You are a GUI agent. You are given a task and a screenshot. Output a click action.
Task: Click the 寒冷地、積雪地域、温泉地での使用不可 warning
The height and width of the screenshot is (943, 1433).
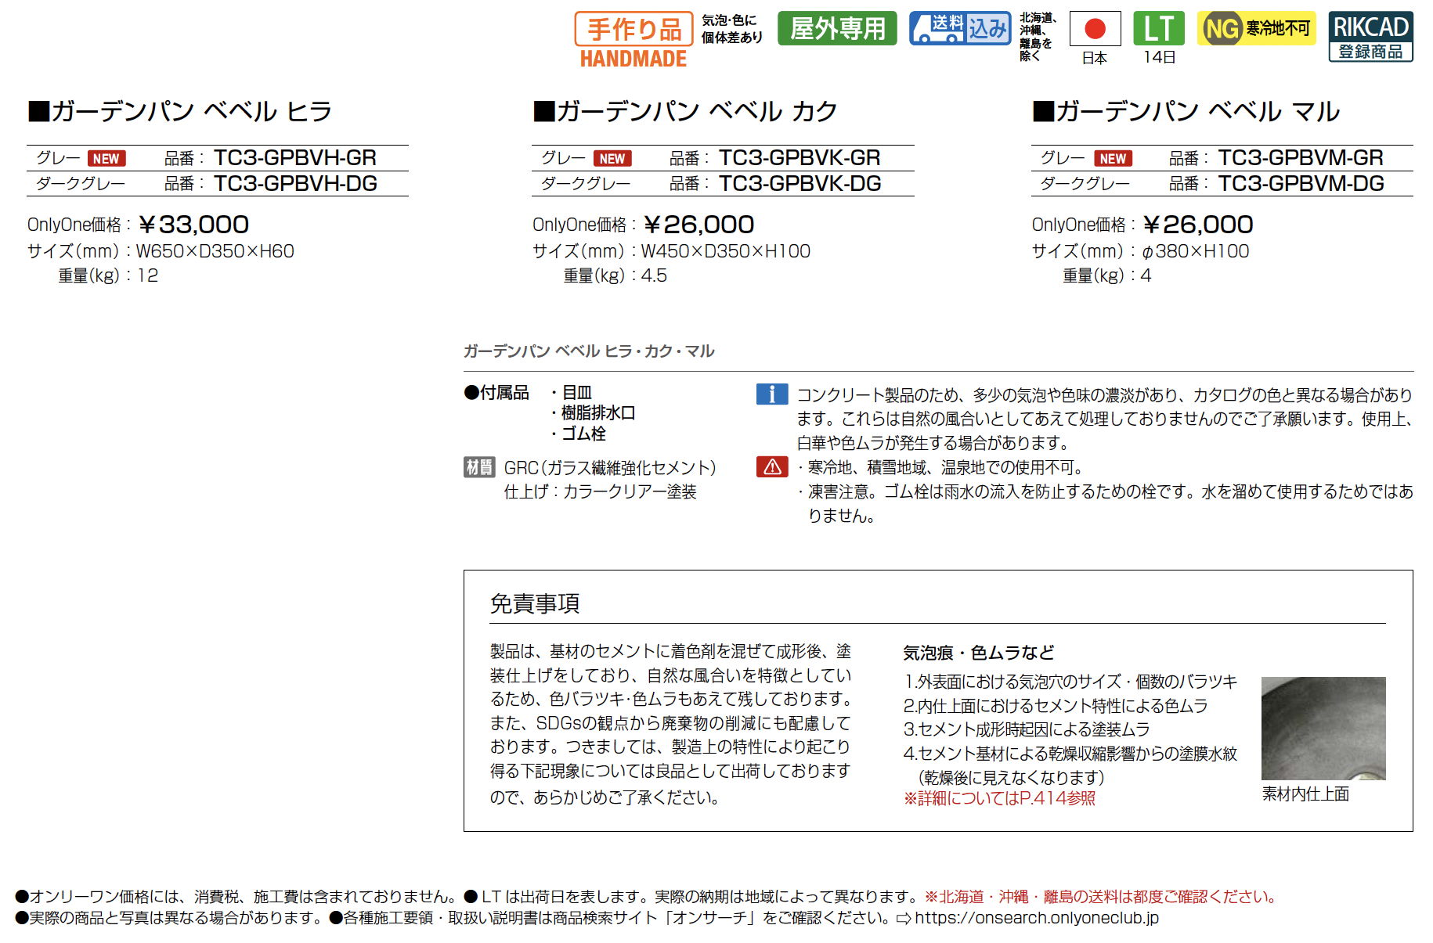941,467
